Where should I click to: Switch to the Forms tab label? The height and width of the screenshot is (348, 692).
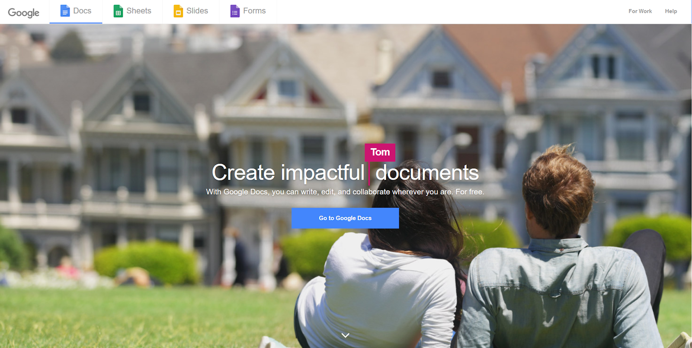pos(254,11)
